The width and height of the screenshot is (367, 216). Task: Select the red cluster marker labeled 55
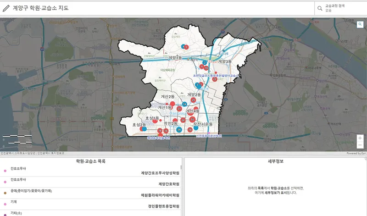[x=192, y=119]
